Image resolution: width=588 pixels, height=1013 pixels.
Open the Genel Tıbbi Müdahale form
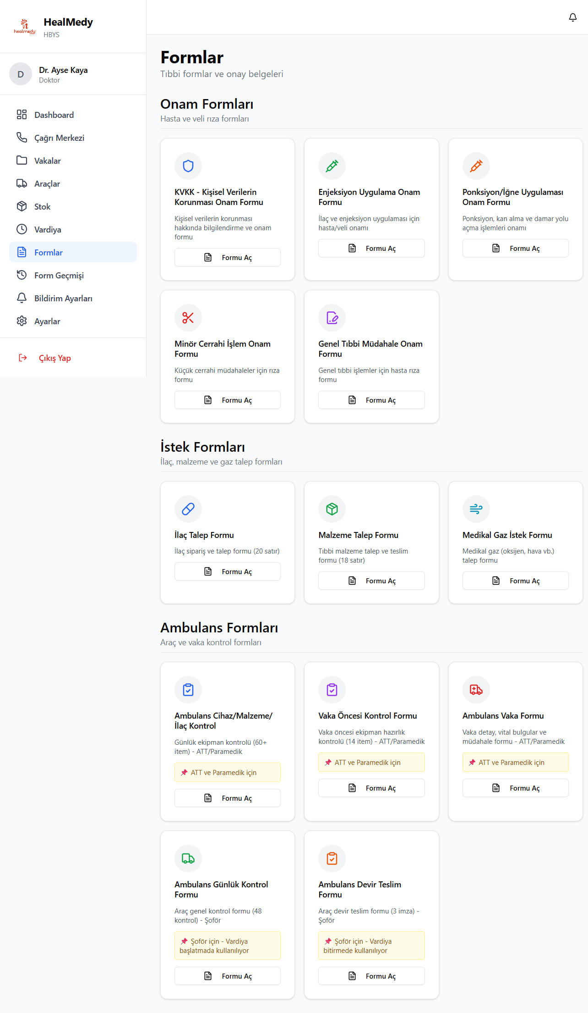(371, 400)
